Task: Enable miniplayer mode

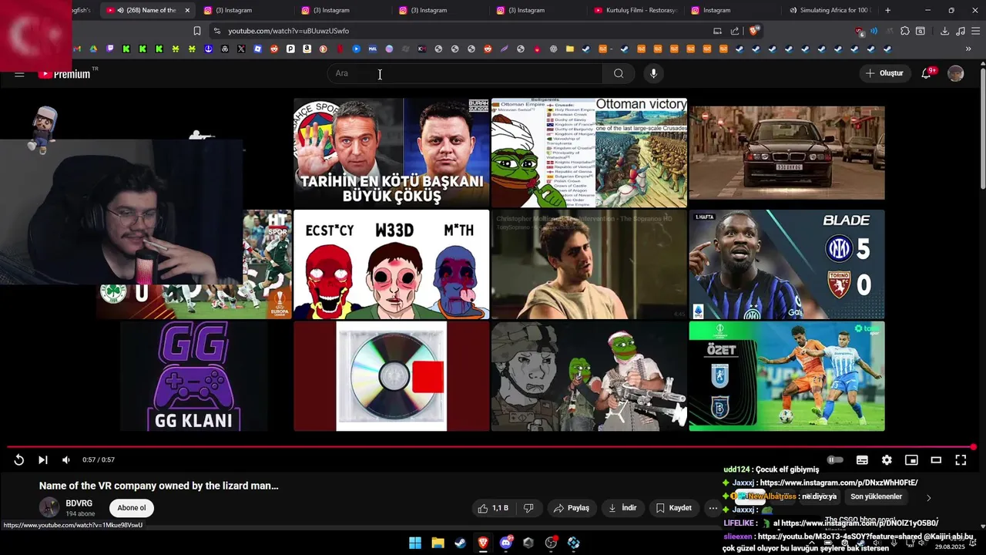Action: (911, 460)
